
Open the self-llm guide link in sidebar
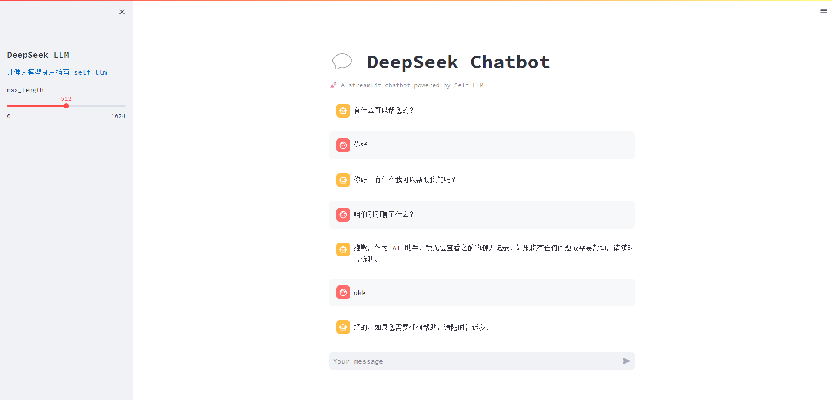tap(57, 72)
